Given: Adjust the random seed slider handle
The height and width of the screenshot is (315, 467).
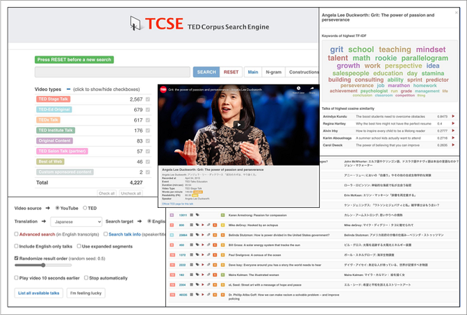Looking at the screenshot, I should 43,265.
